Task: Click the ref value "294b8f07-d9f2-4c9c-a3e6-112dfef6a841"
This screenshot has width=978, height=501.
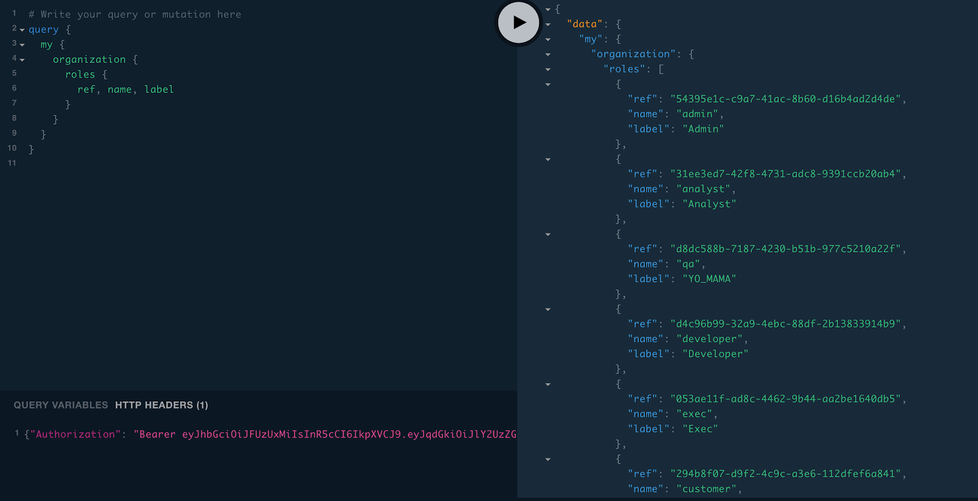Action: coord(786,474)
